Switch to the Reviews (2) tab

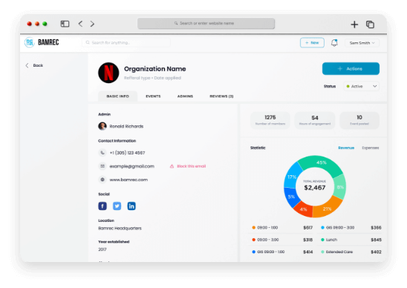click(x=221, y=96)
